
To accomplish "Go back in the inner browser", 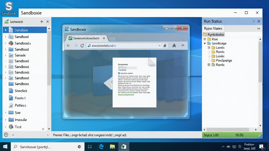I will (69, 46).
